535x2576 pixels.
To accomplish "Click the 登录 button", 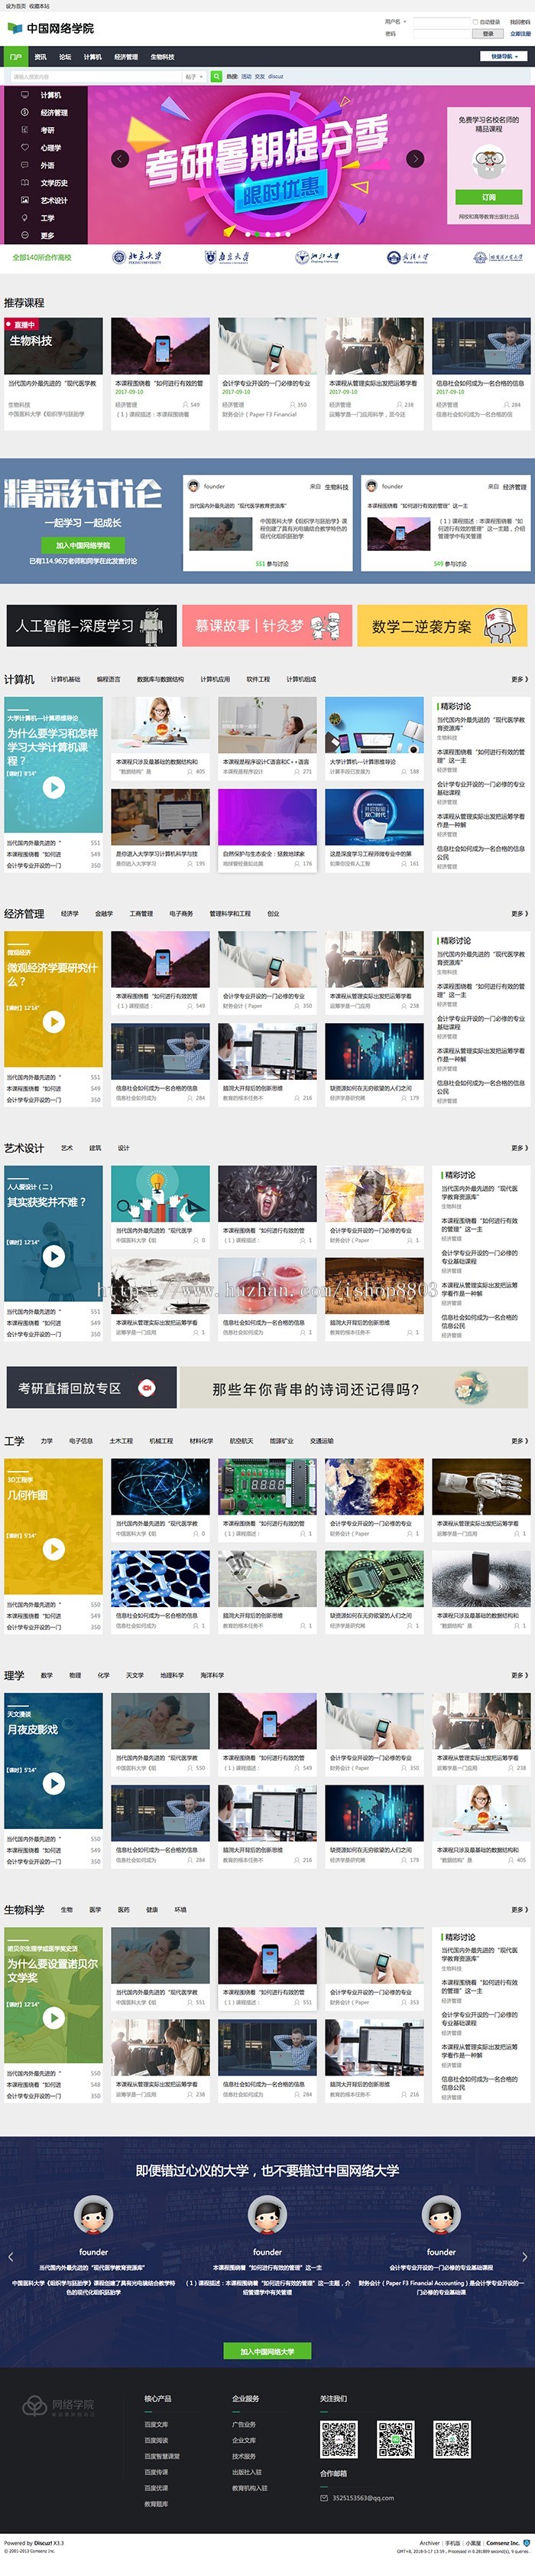I will click(488, 34).
